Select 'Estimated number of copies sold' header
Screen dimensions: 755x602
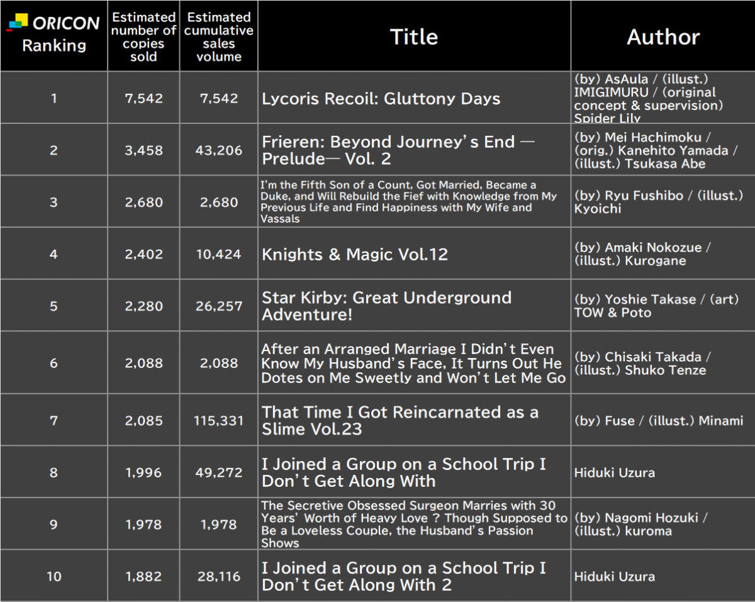click(143, 36)
